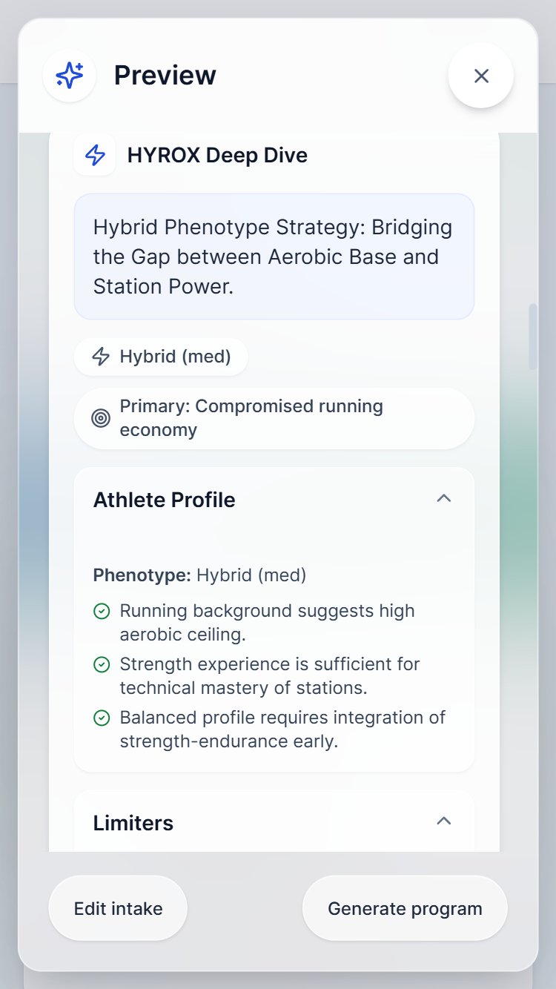
Task: Click the Hybrid Phenotype Strategy summary box
Action: [x=274, y=257]
